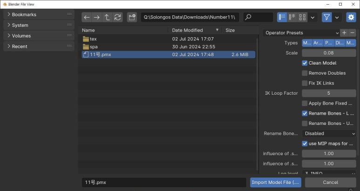Toggle use MIP maps checkbox
This screenshot has height=191, width=360.
click(305, 144)
